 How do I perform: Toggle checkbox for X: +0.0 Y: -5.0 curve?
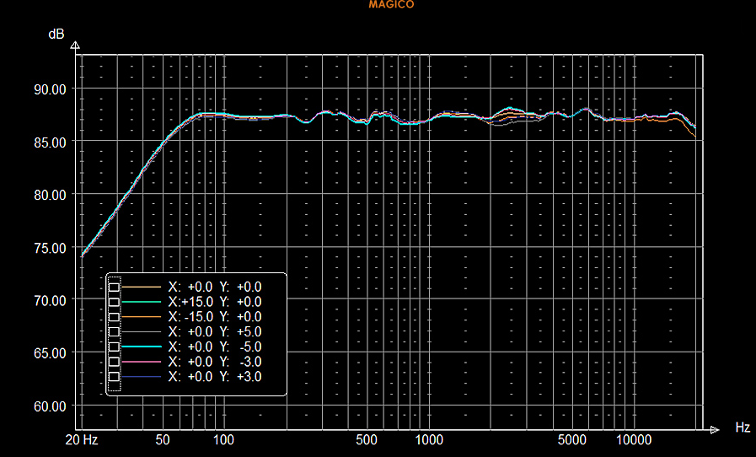coord(114,347)
